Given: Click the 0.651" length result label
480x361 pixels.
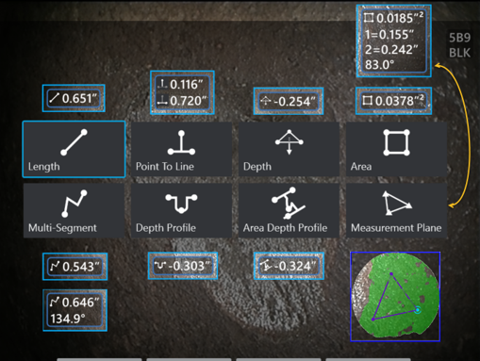Looking at the screenshot, I should click(x=74, y=98).
